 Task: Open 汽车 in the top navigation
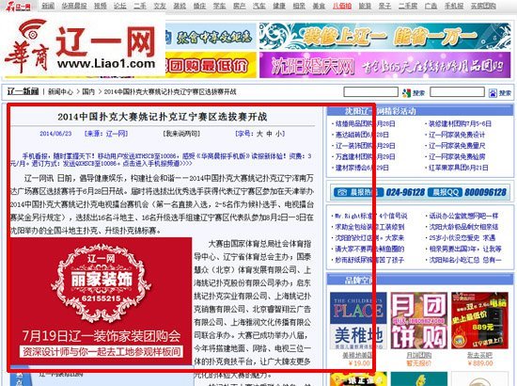pos(259,6)
